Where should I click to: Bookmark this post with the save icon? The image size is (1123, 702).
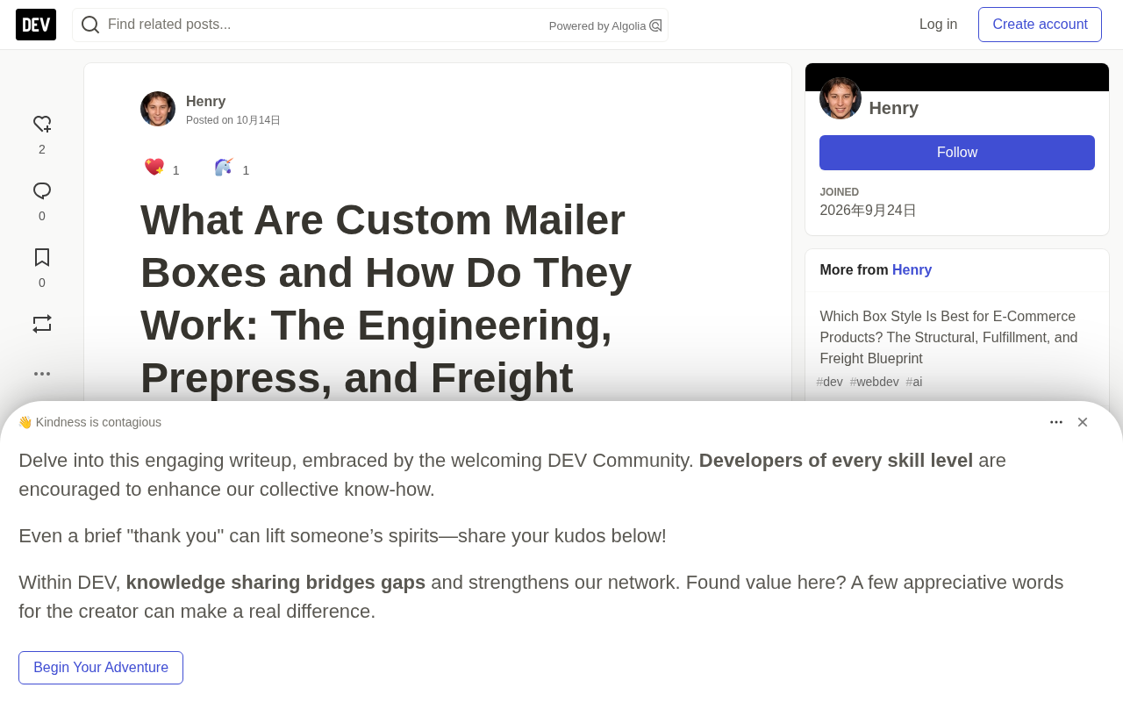click(x=42, y=257)
